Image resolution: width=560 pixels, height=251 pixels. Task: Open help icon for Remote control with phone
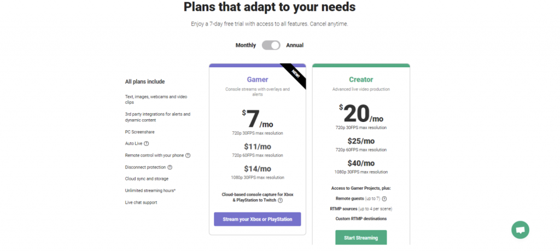[188, 155]
